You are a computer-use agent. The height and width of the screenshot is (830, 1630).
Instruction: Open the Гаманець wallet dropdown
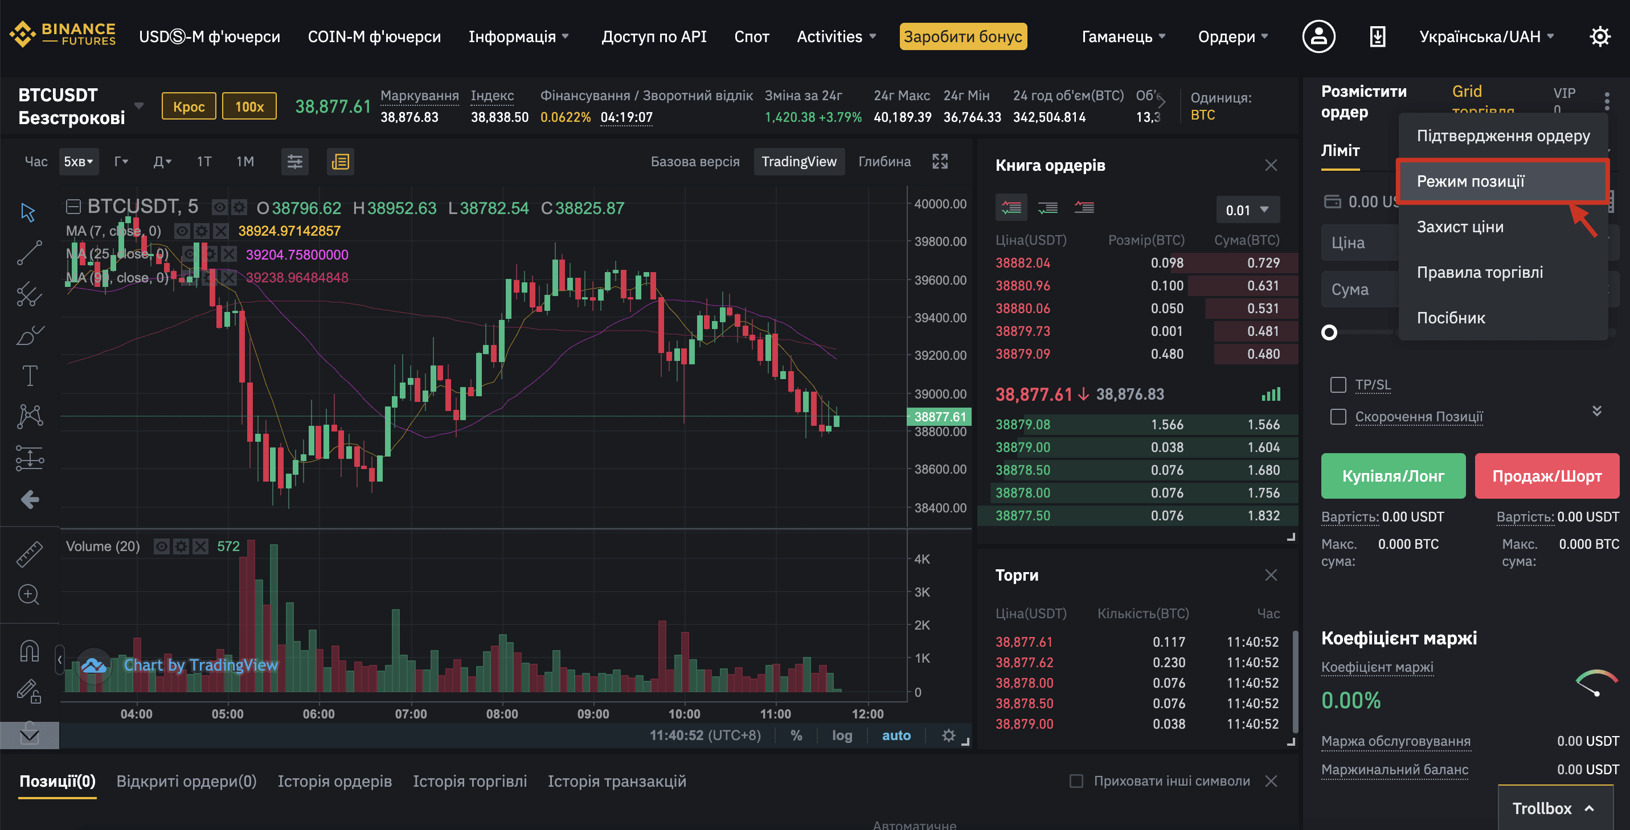coord(1123,36)
